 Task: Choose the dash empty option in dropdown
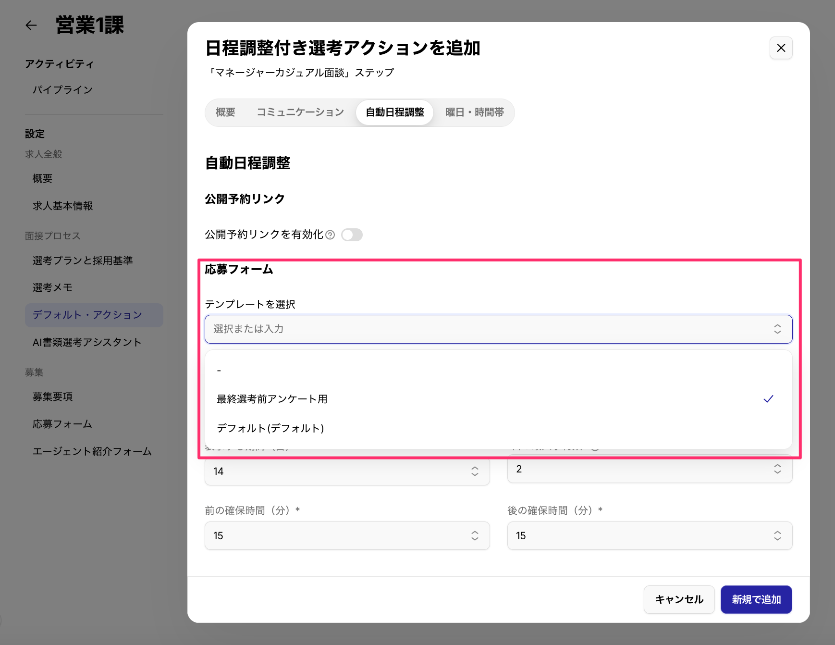pyautogui.click(x=219, y=371)
